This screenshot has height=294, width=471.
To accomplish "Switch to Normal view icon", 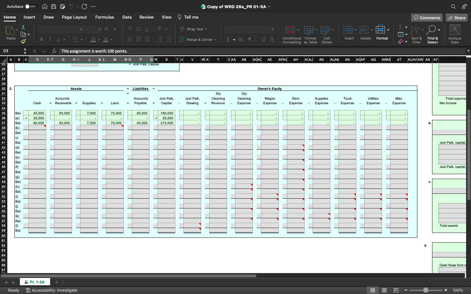I will pos(373,290).
